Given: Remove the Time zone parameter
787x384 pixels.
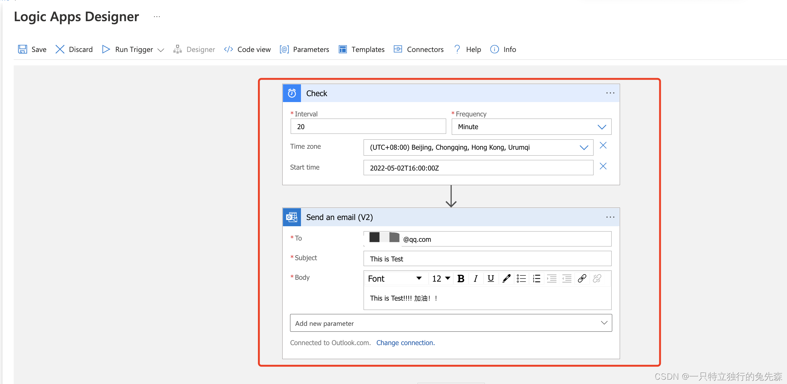Looking at the screenshot, I should 603,146.
